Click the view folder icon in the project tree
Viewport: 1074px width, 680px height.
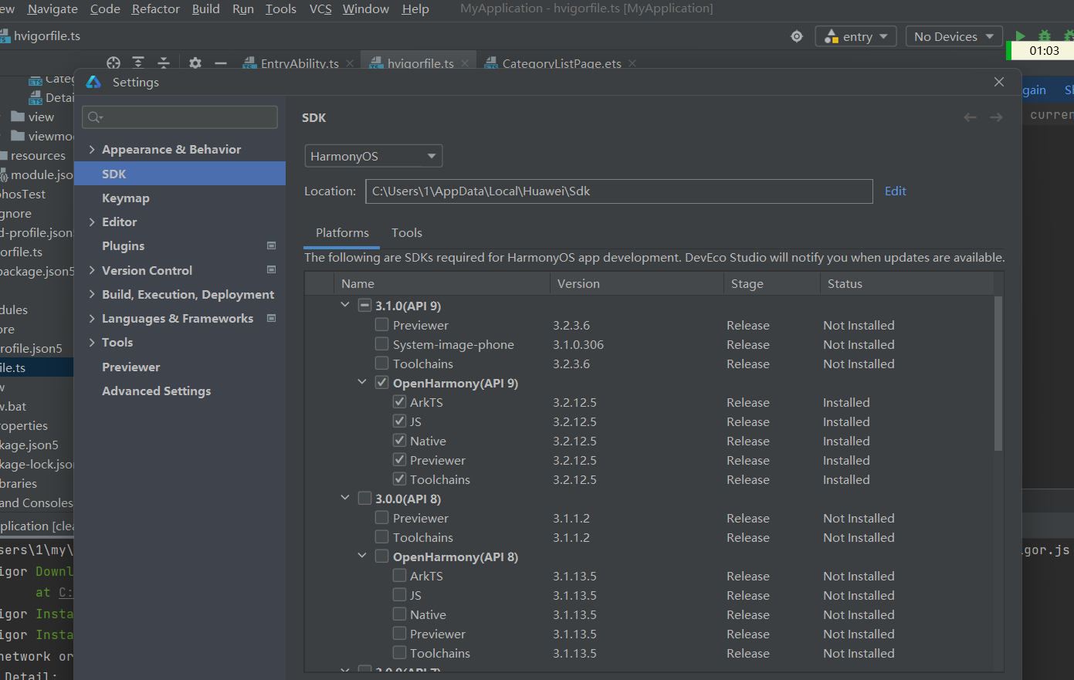tap(18, 117)
